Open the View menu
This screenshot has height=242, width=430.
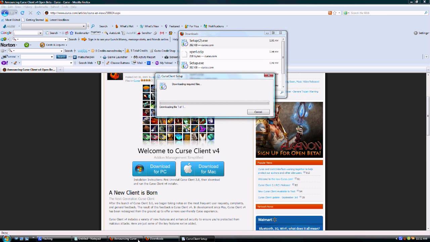click(18, 7)
